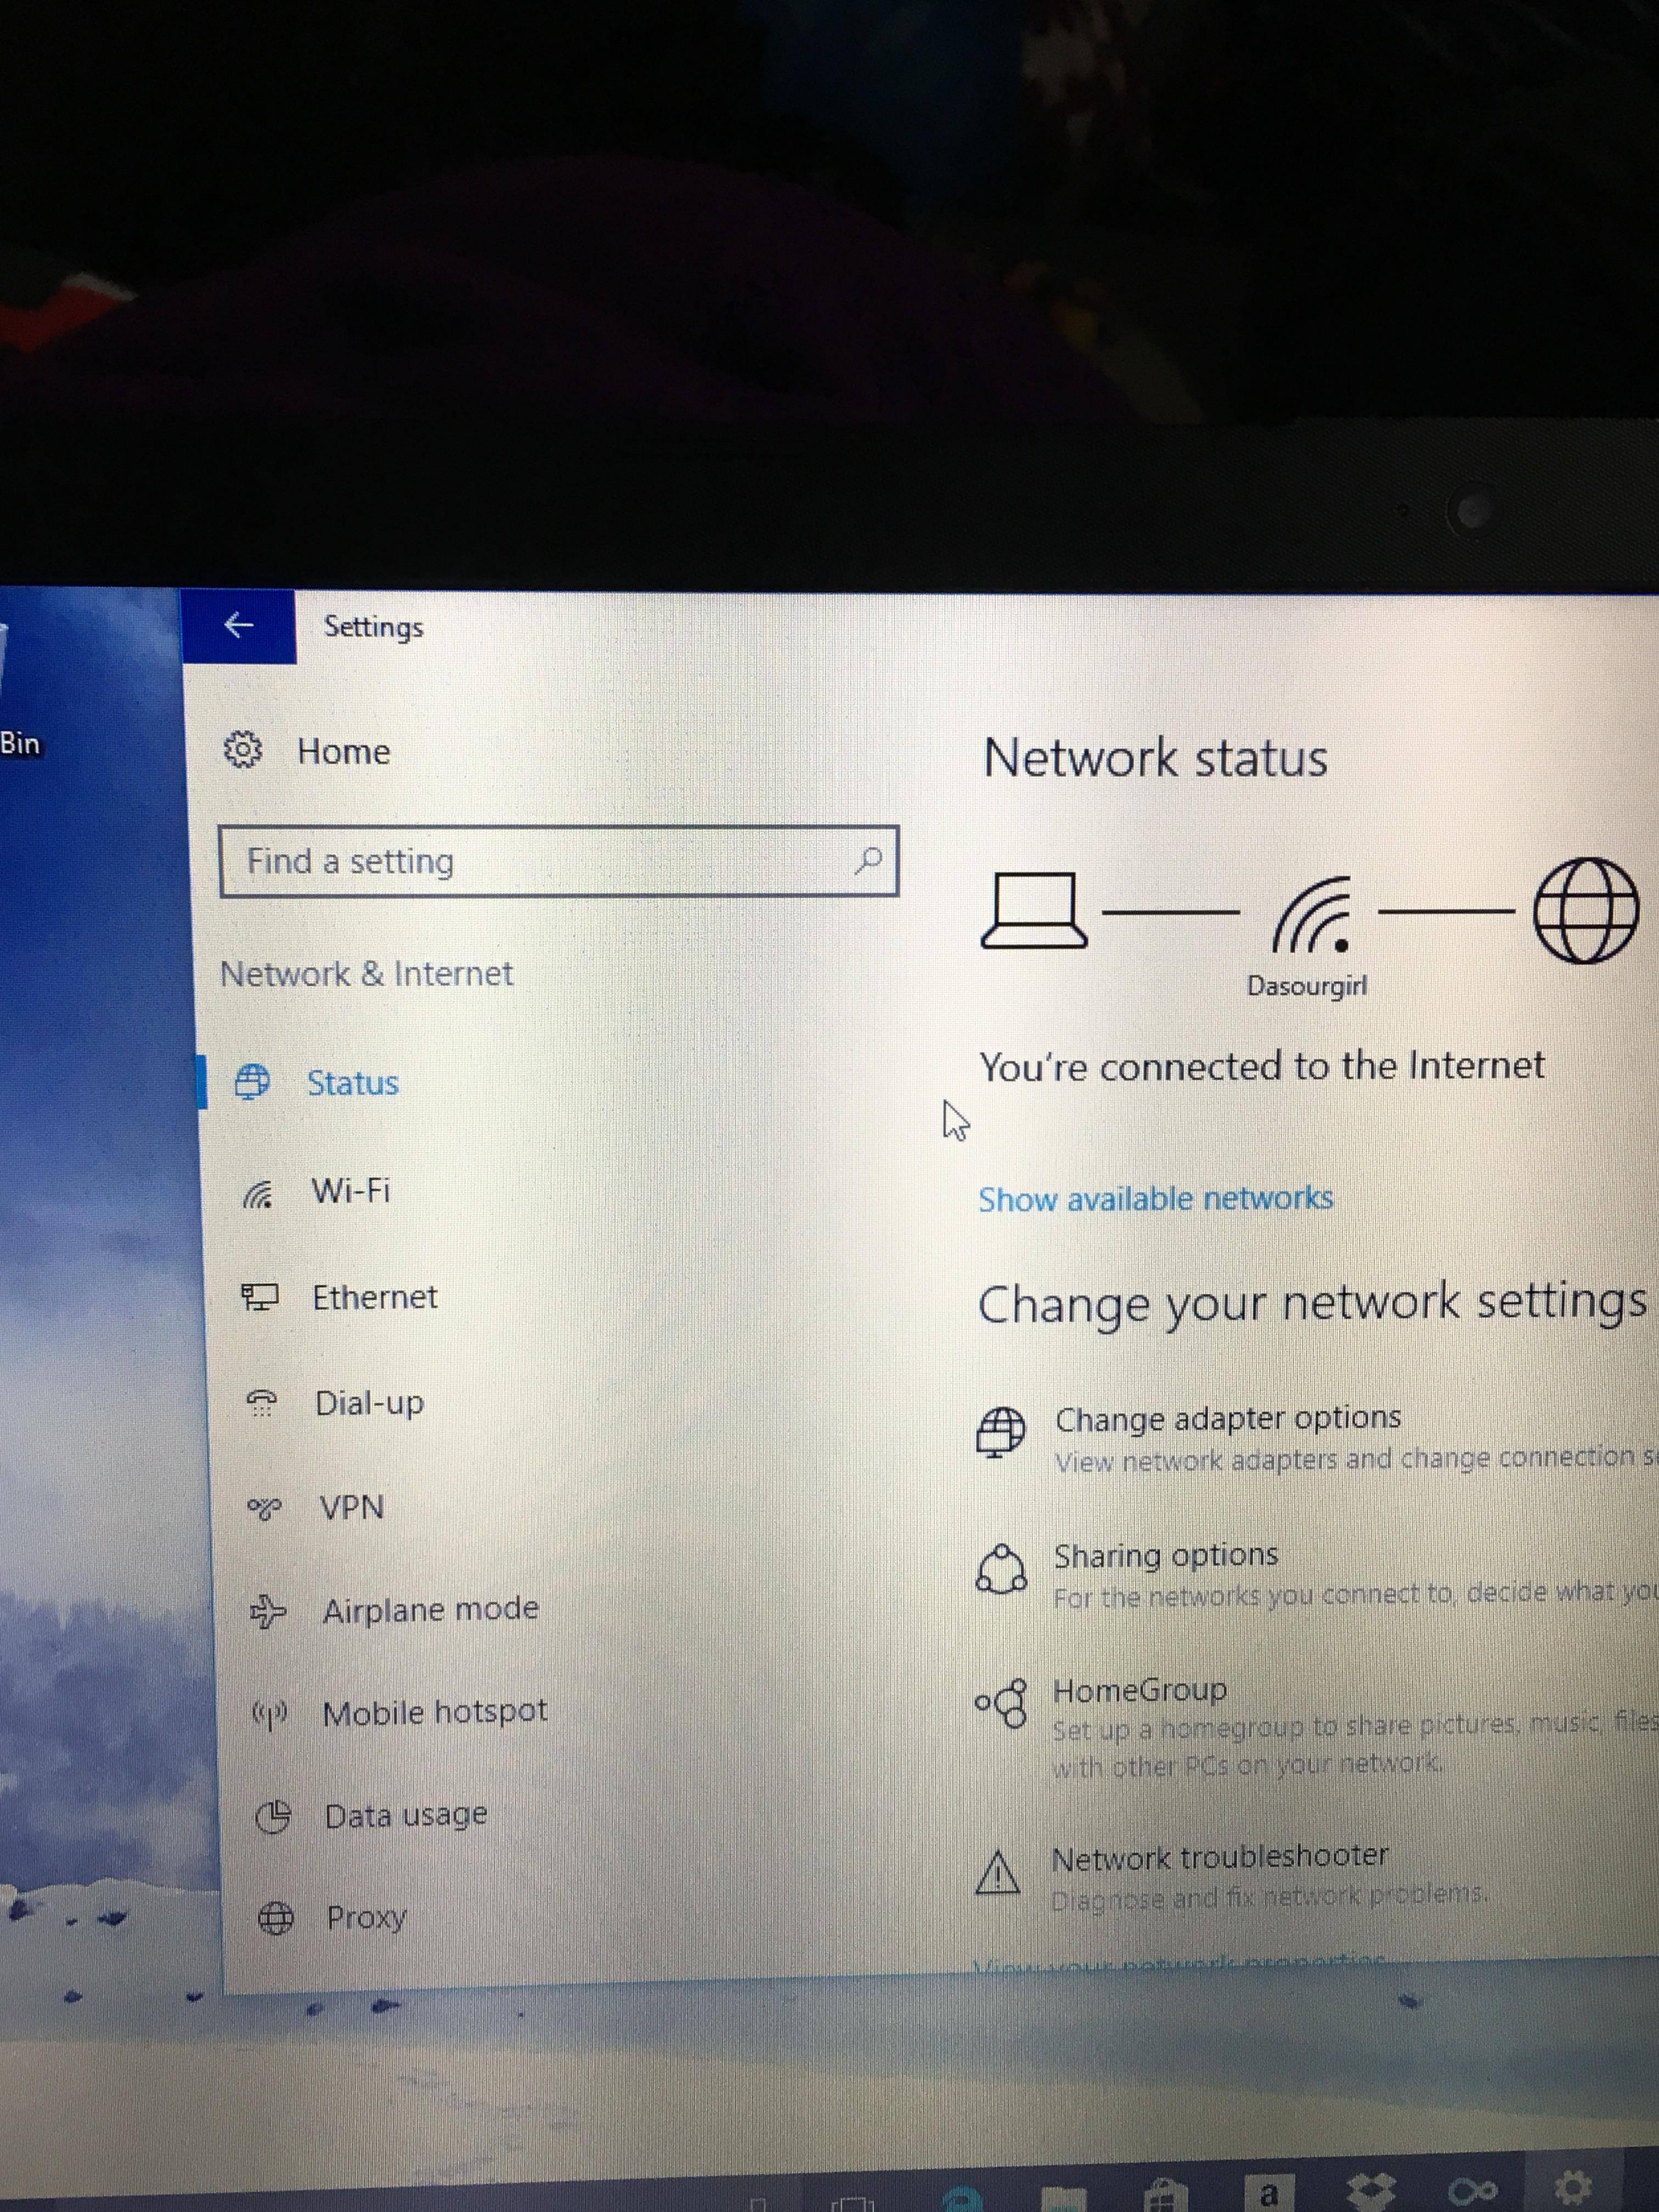Image resolution: width=1659 pixels, height=2212 pixels.
Task: Click Show available networks link
Action: pos(1155,1198)
